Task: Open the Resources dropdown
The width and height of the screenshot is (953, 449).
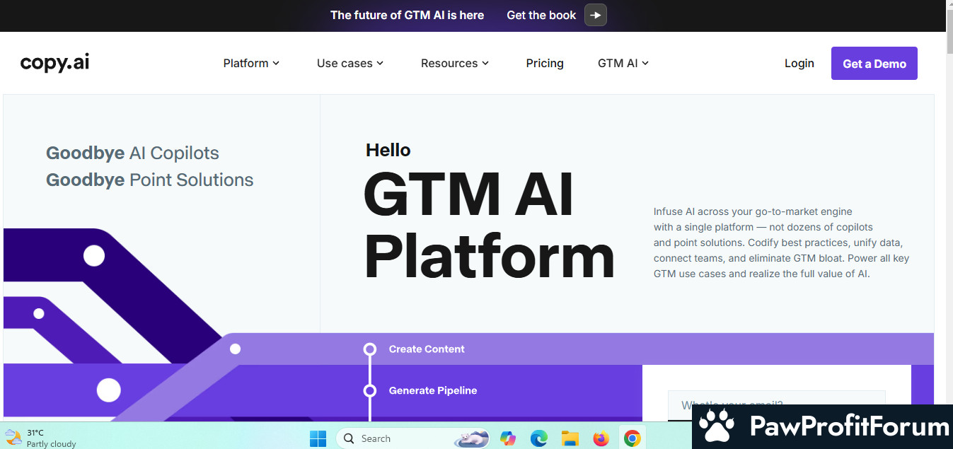Action: coord(455,63)
